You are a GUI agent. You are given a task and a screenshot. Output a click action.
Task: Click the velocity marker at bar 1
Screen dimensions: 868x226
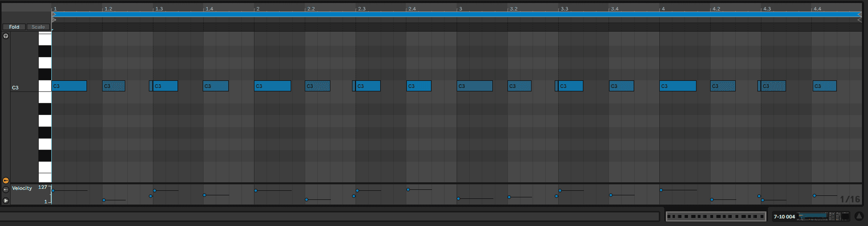(x=53, y=190)
